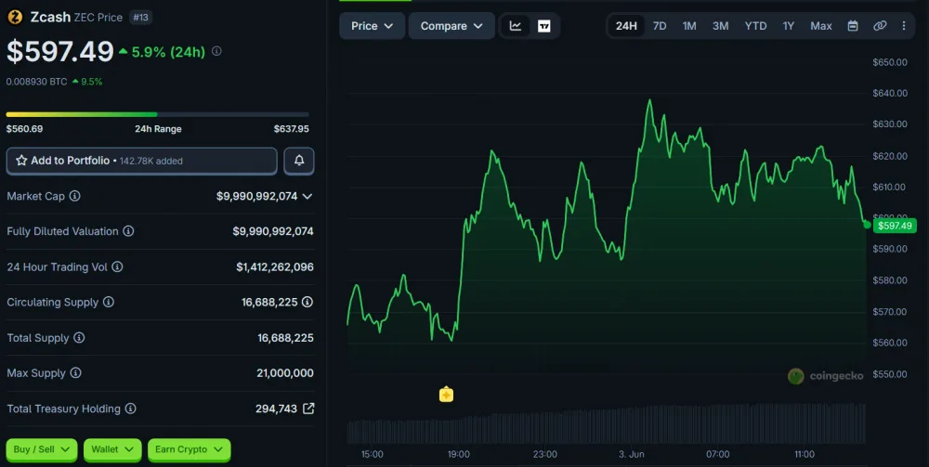The image size is (929, 467).
Task: Click the star icon in Add to Portfolio
Action: (21, 161)
